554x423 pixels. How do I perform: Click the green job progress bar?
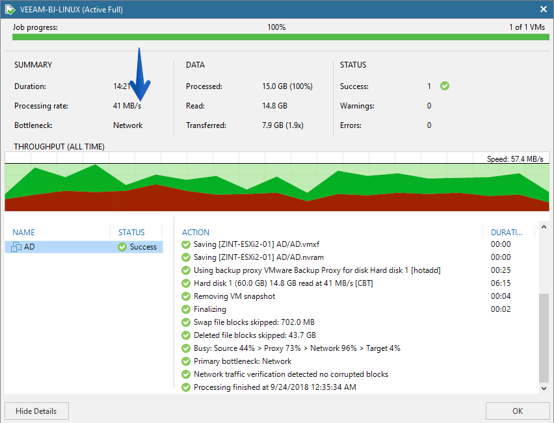click(x=280, y=37)
